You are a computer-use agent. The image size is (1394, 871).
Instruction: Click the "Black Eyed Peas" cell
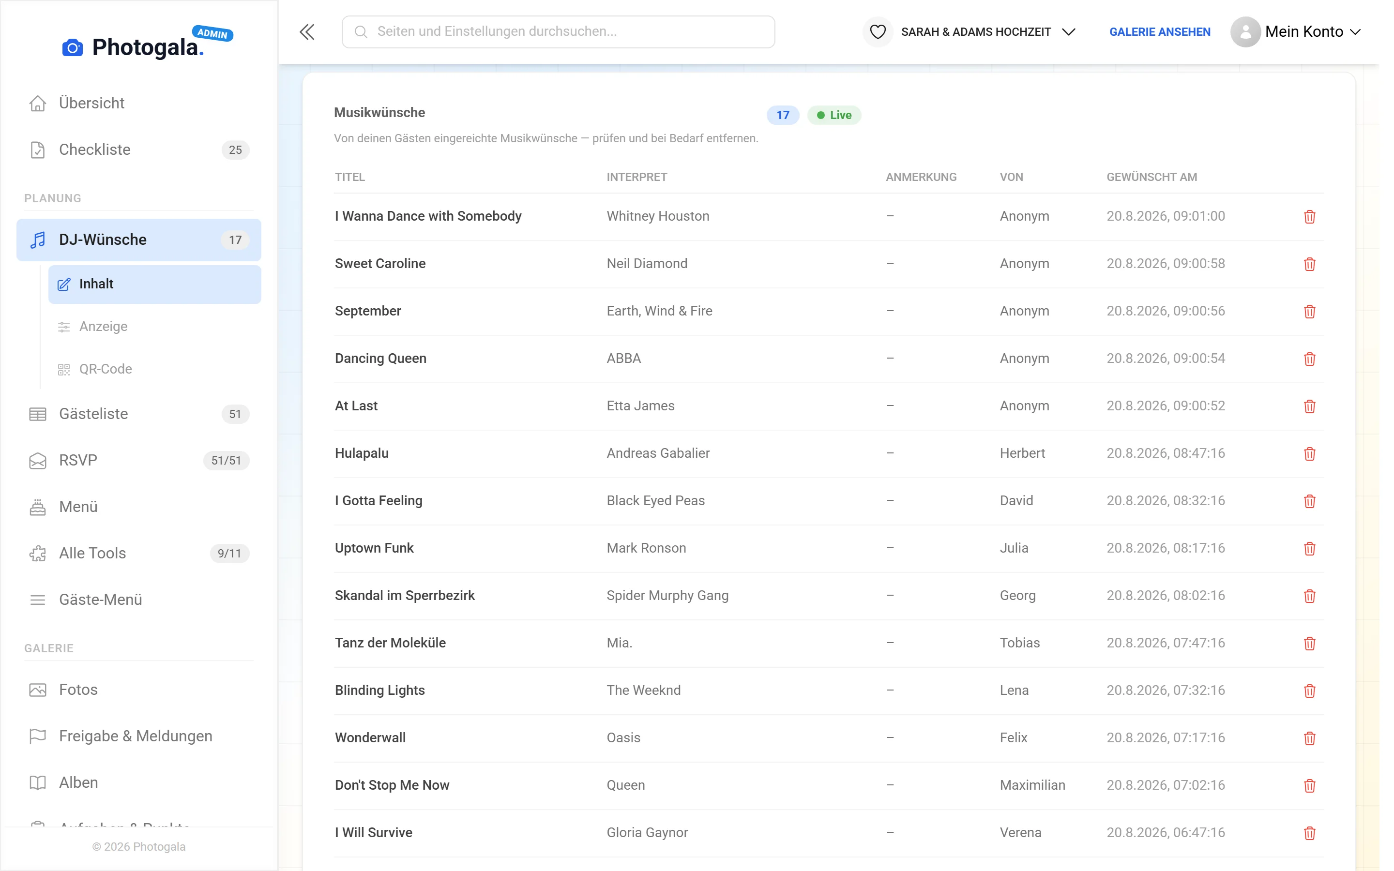655,501
